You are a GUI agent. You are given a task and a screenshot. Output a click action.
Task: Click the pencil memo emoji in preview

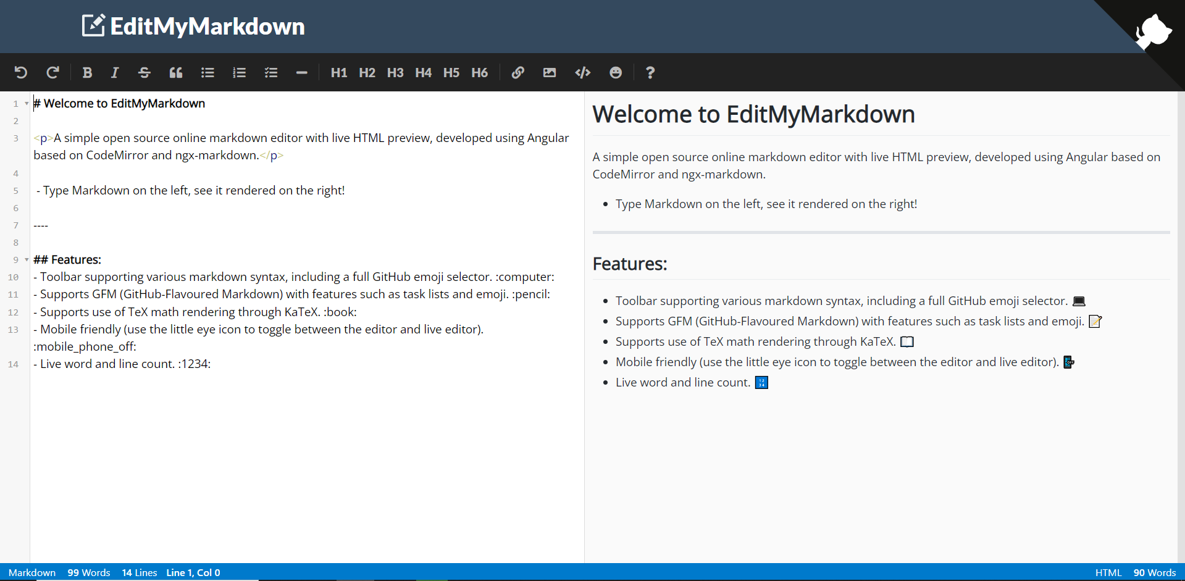pyautogui.click(x=1095, y=322)
